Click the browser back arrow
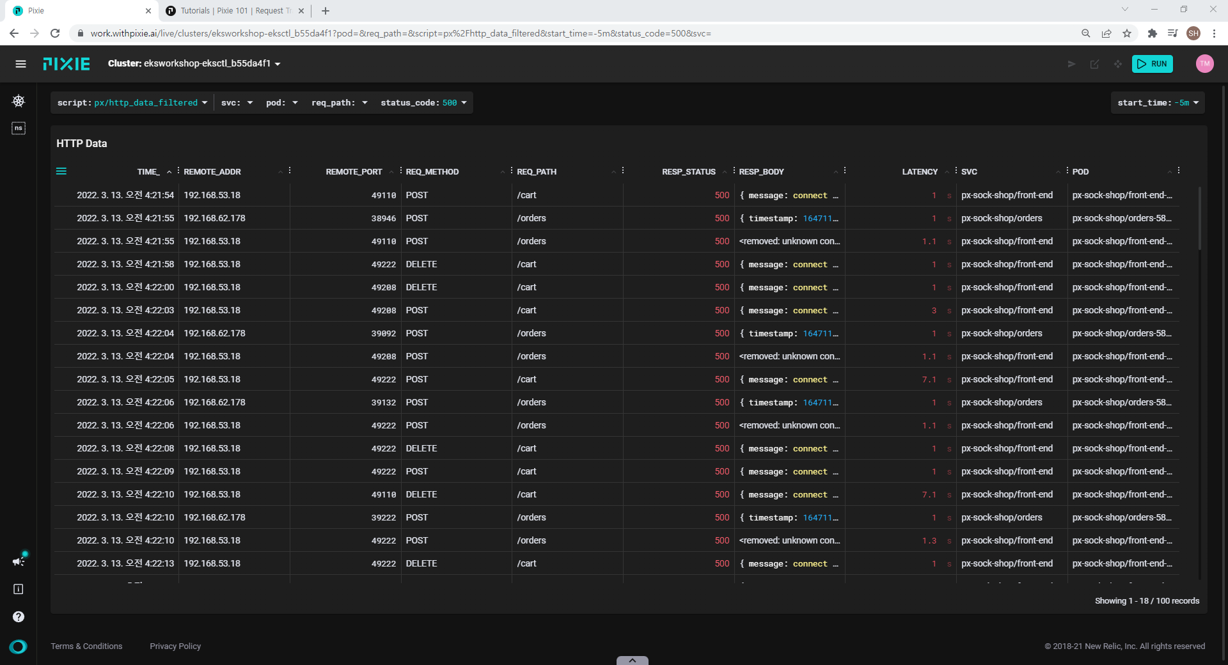The height and width of the screenshot is (665, 1228). [x=14, y=33]
